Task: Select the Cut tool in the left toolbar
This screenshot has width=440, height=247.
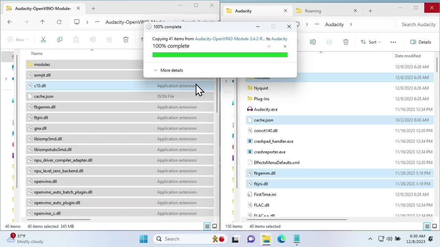Action: (x=43, y=39)
